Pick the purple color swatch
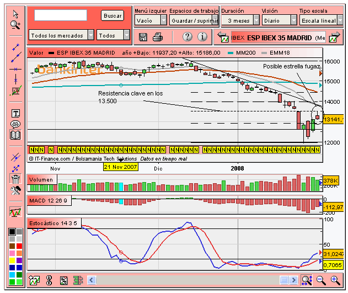 pos(19,260)
